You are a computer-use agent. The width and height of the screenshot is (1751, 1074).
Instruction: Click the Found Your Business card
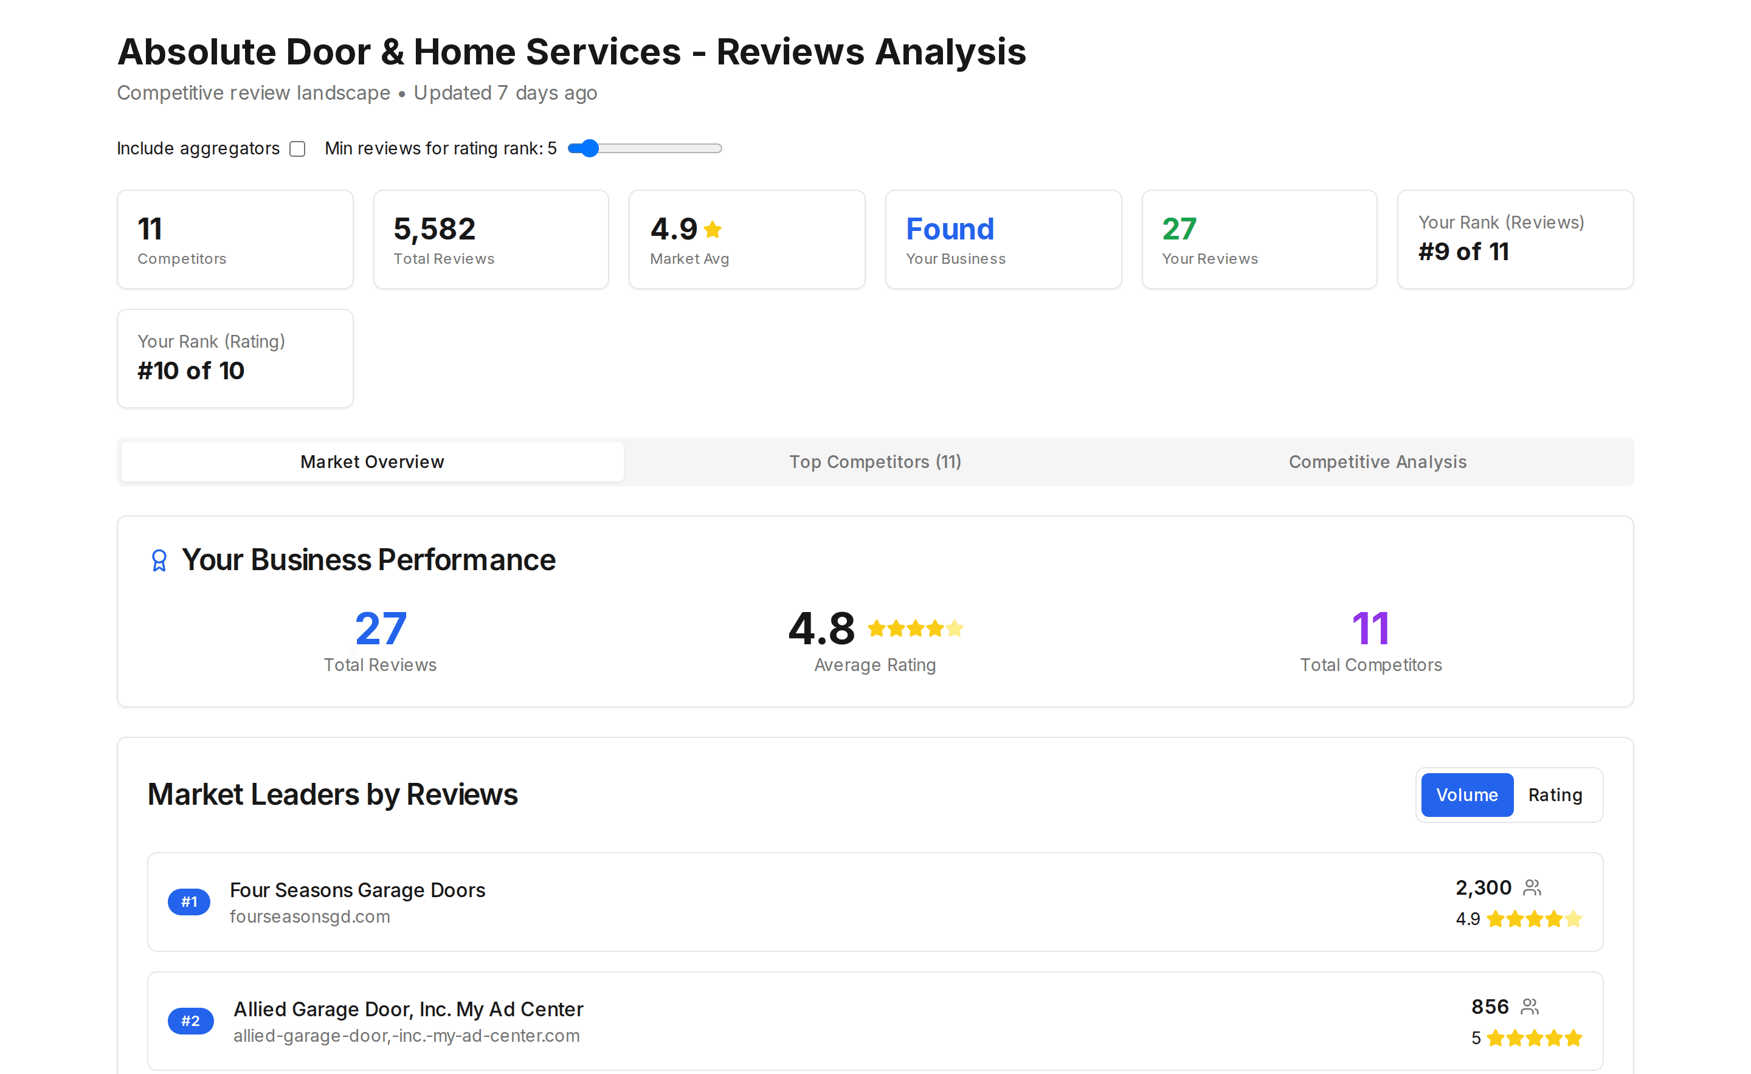click(1003, 239)
